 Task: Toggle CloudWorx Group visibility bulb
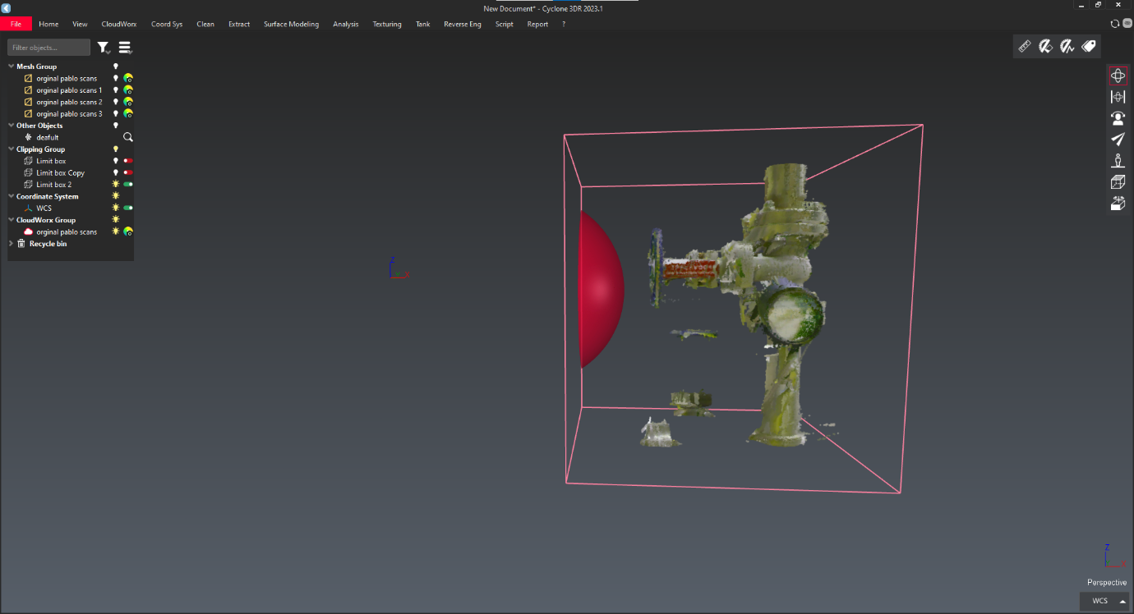116,220
